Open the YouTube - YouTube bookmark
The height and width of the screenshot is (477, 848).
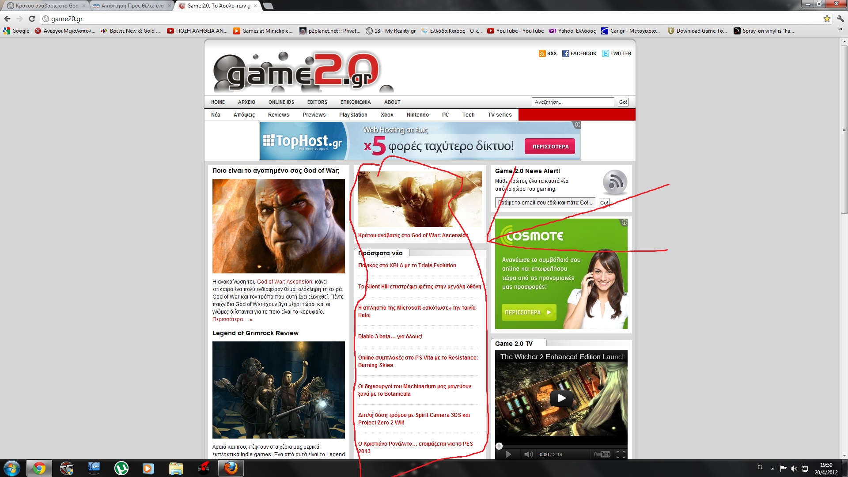click(x=515, y=31)
